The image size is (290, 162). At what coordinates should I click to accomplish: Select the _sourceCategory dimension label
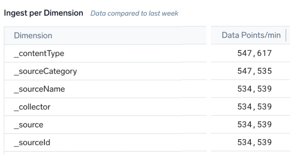pyautogui.click(x=45, y=71)
